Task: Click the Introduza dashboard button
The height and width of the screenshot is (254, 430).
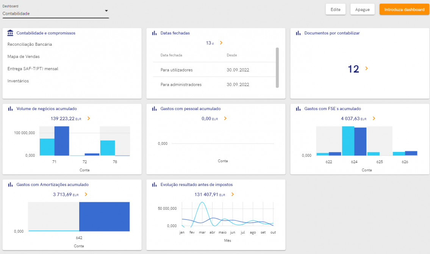Action: [404, 9]
